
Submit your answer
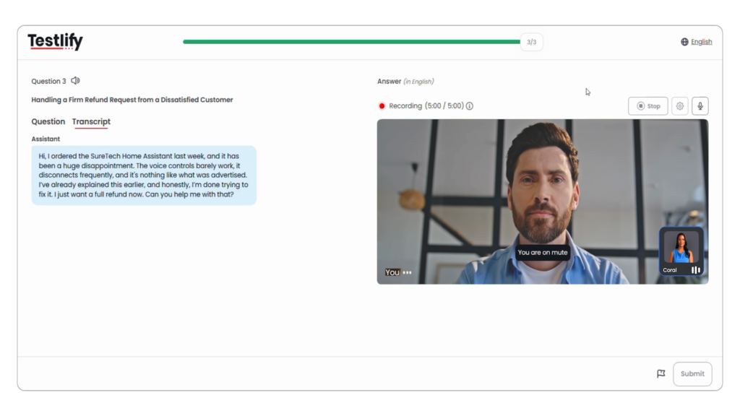692,373
